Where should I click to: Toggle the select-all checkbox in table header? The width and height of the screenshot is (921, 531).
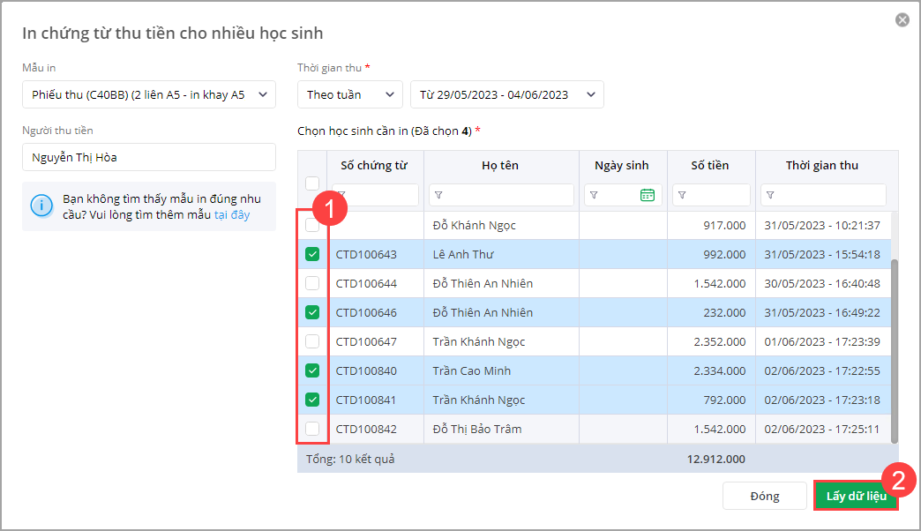pos(312,183)
